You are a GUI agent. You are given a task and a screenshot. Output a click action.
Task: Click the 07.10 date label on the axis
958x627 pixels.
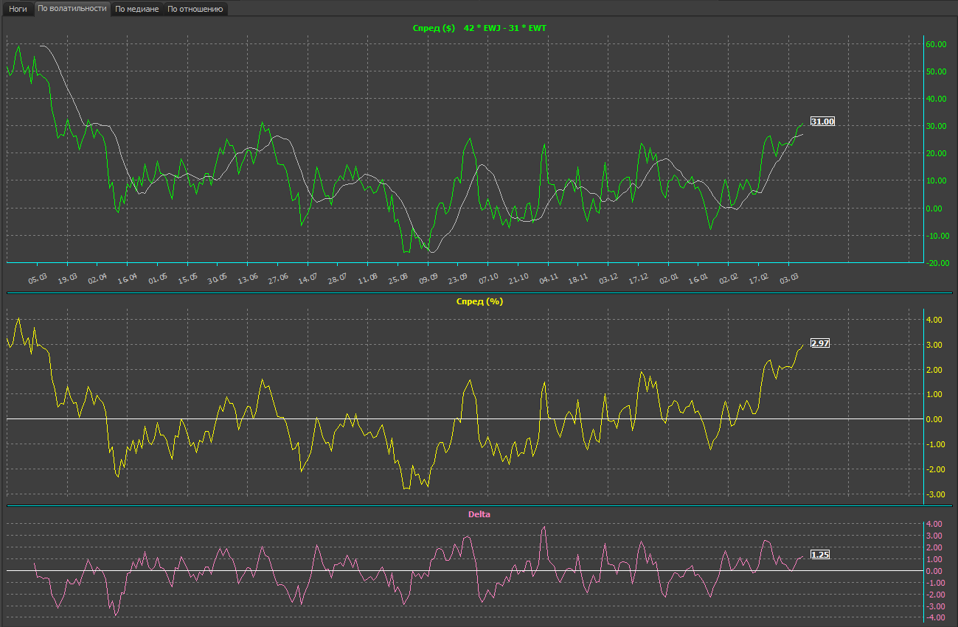point(489,278)
